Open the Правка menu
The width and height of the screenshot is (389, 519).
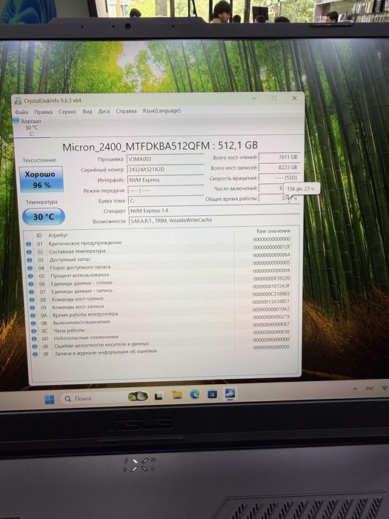(x=43, y=112)
